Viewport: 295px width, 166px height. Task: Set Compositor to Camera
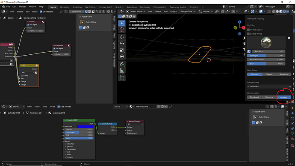pyautogui.click(x=269, y=97)
